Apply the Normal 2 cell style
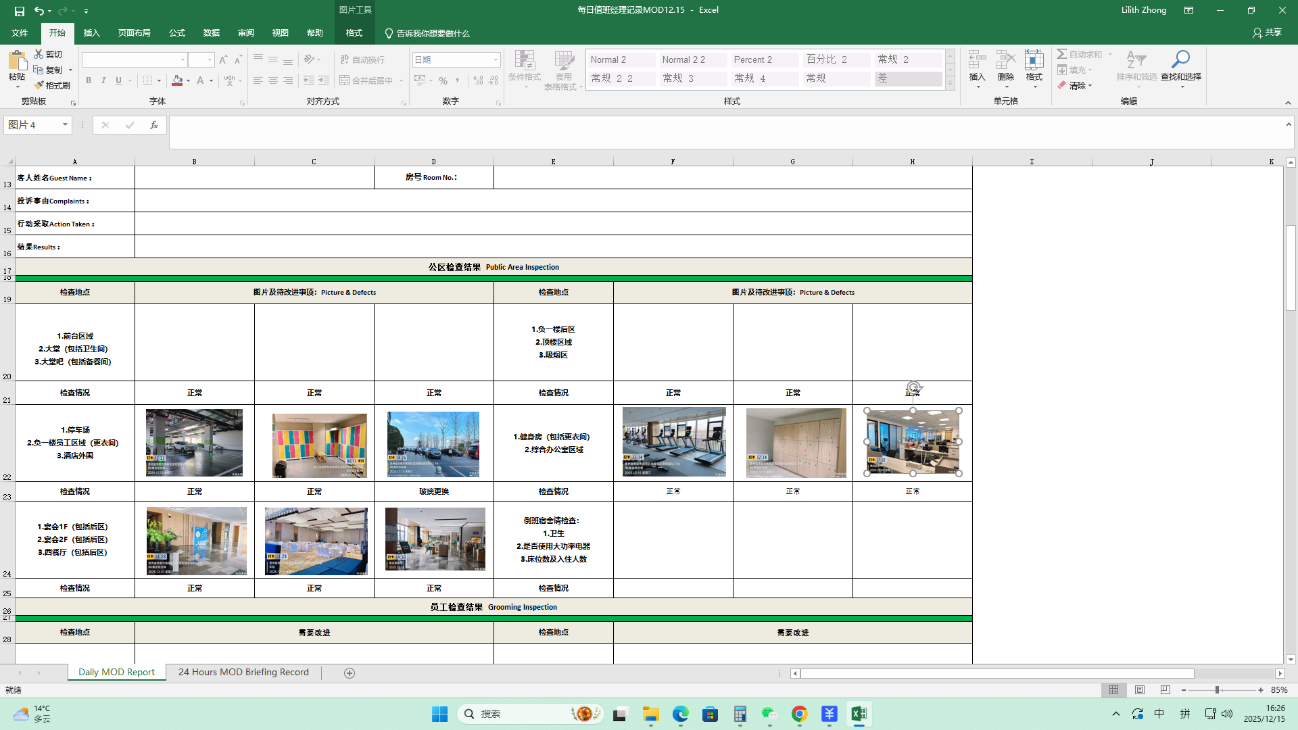This screenshot has width=1298, height=730. click(x=621, y=59)
